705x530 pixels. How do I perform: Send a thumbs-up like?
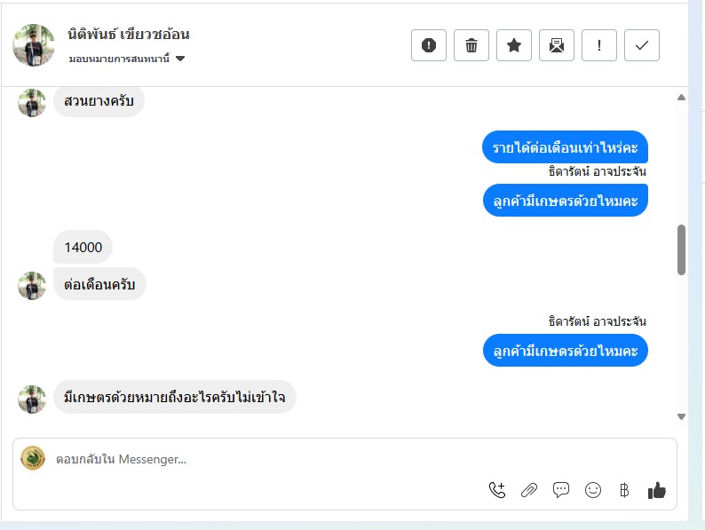point(656,490)
